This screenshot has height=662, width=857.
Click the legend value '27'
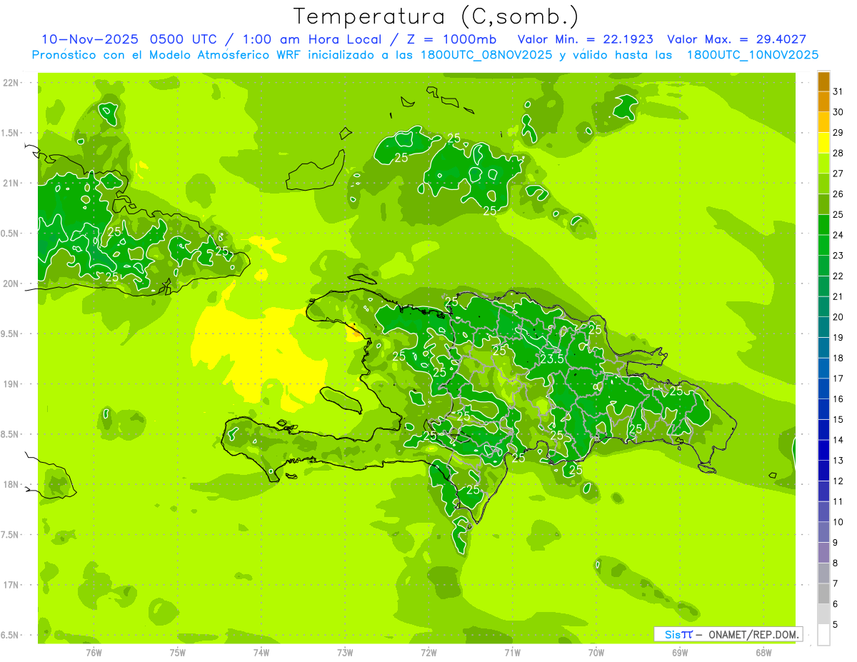click(838, 174)
